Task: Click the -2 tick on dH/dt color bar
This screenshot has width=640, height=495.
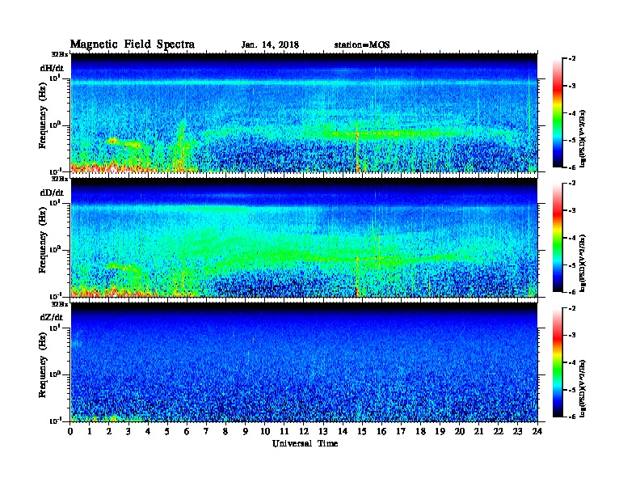Action: 572,59
